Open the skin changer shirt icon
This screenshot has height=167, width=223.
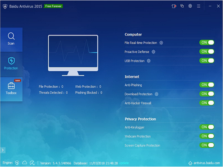point(174,6)
